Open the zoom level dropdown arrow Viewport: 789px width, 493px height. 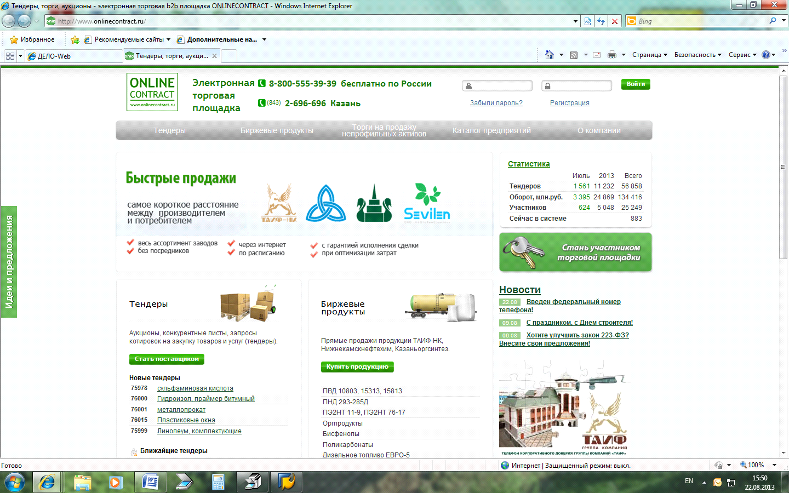click(x=774, y=465)
